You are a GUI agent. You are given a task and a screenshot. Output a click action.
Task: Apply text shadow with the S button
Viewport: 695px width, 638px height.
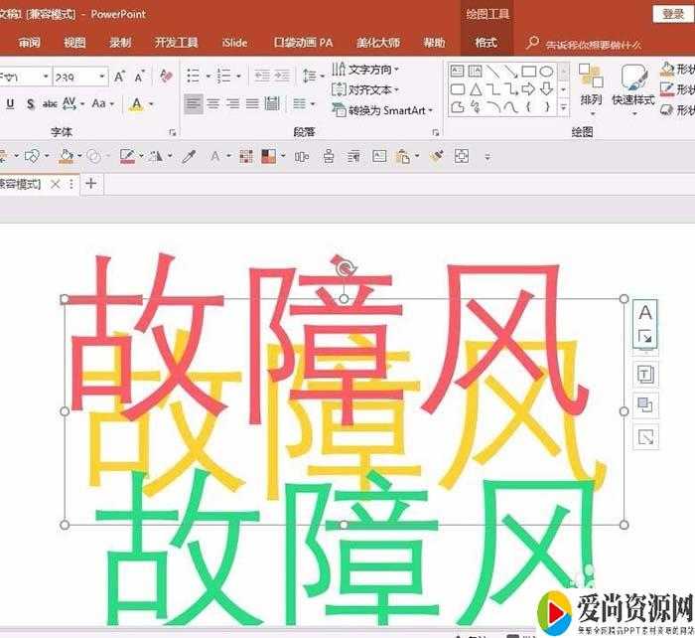click(31, 103)
